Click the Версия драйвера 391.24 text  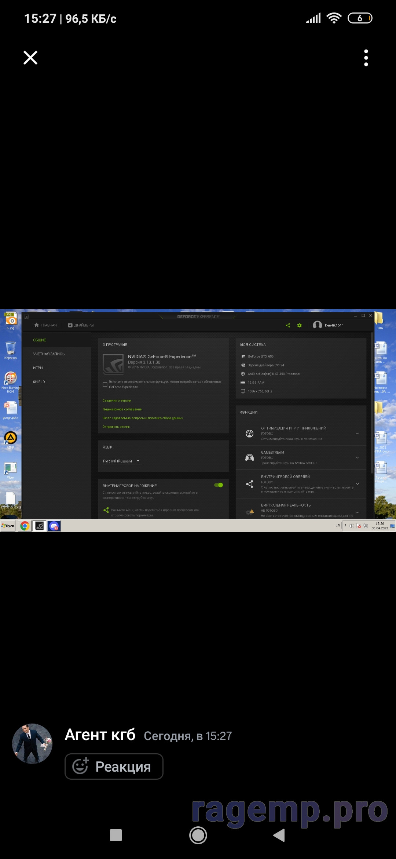266,365
